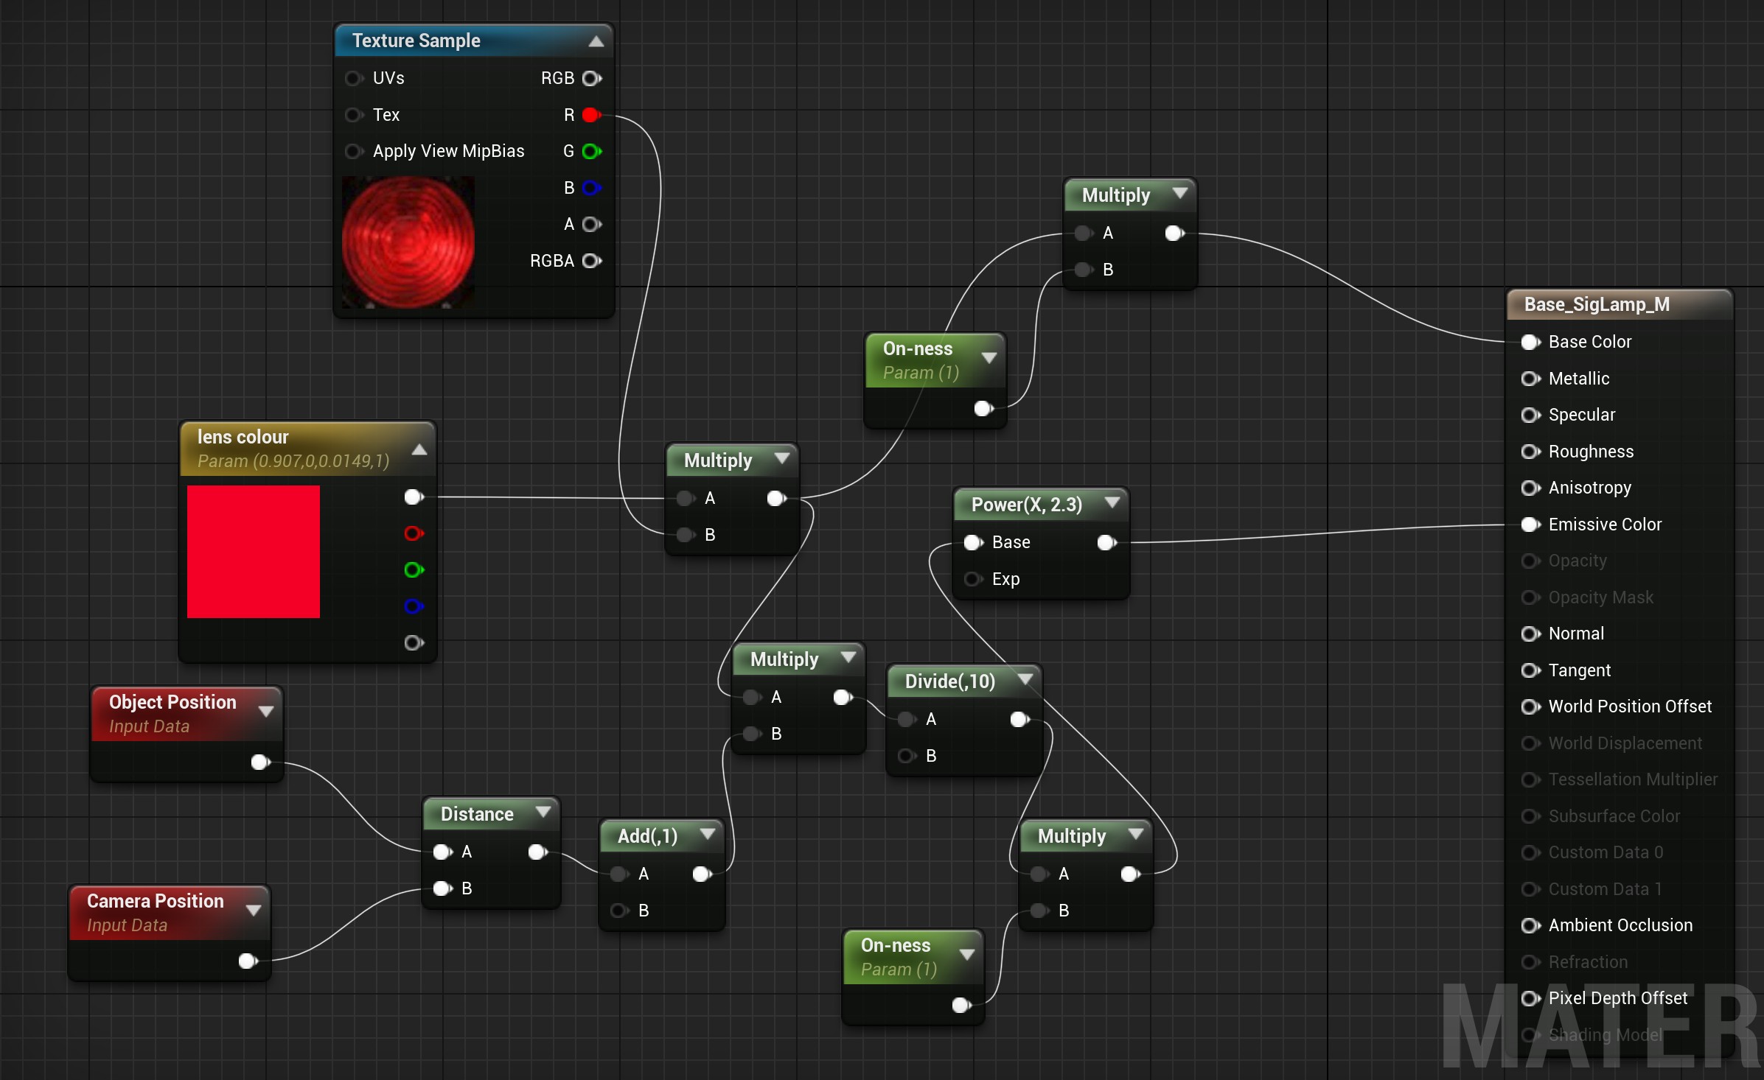
Task: Expand the Power(X, 2.3) node preview
Action: 1112,502
